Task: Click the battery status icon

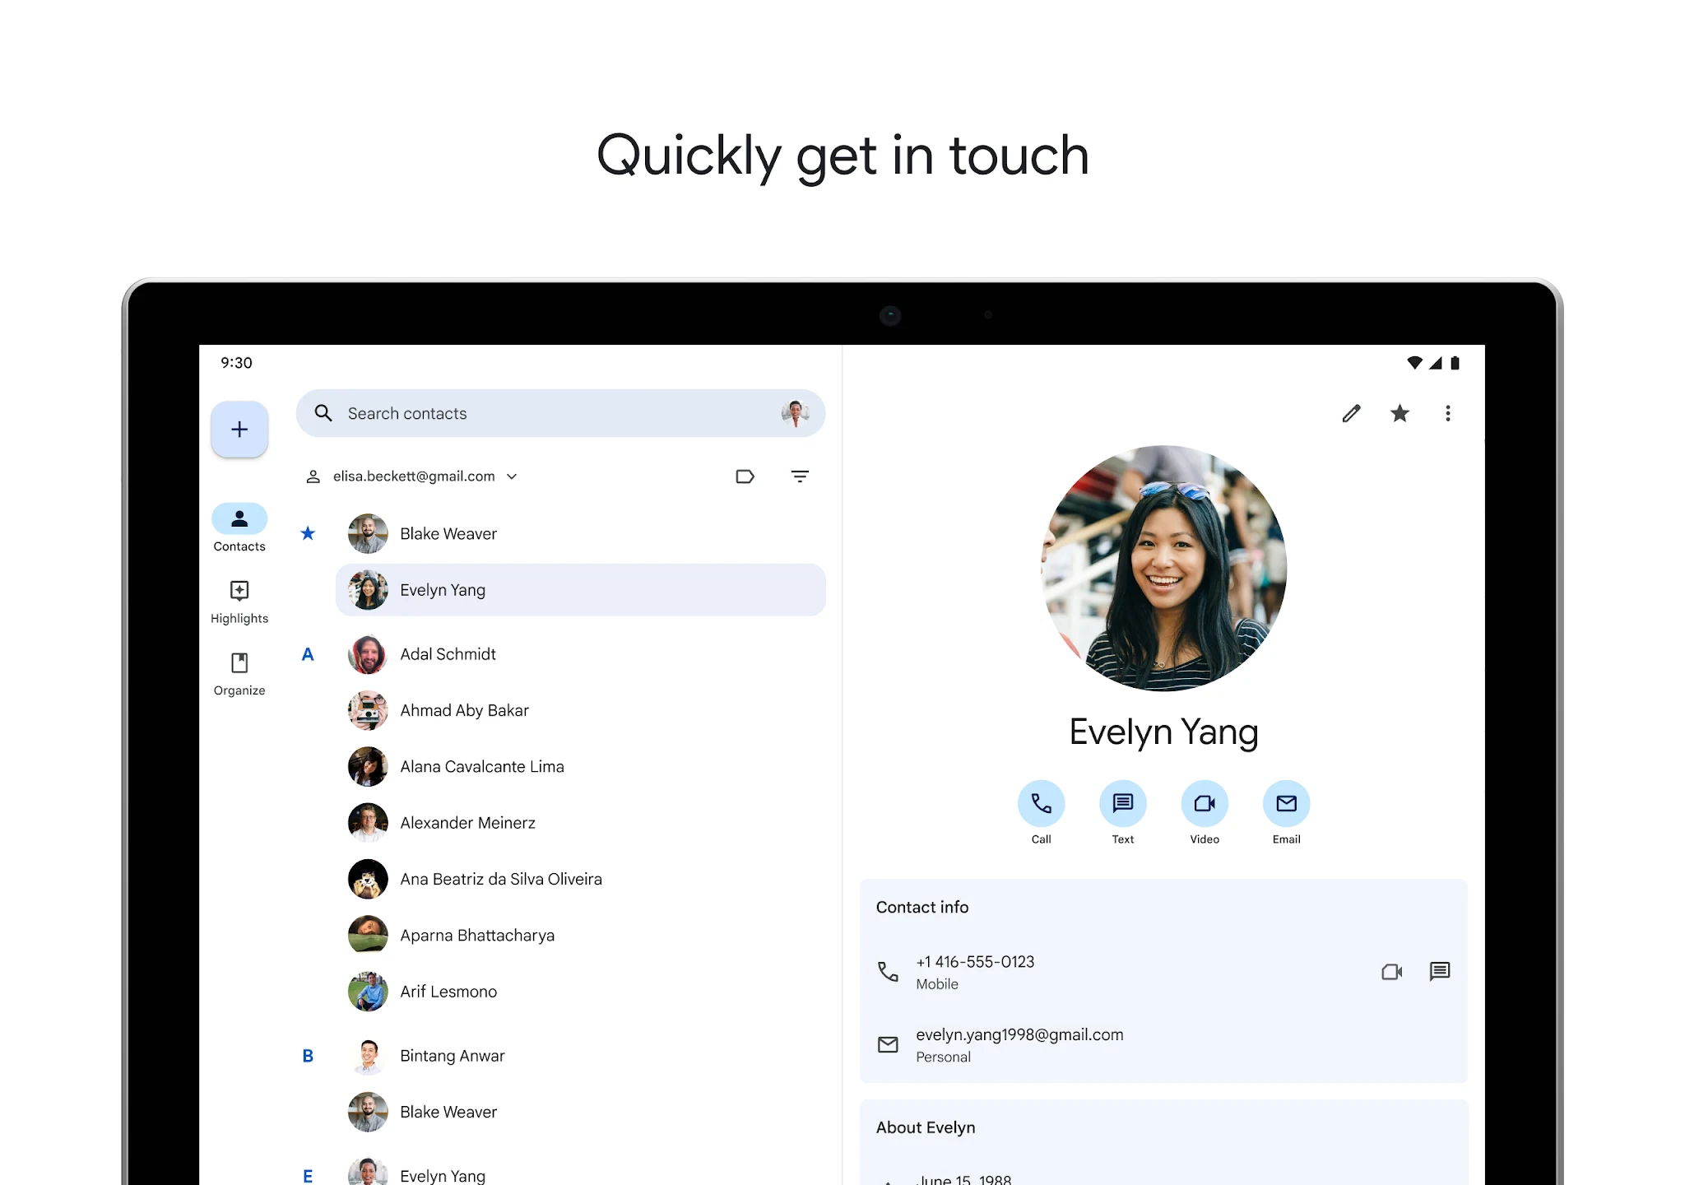Action: click(x=1455, y=363)
